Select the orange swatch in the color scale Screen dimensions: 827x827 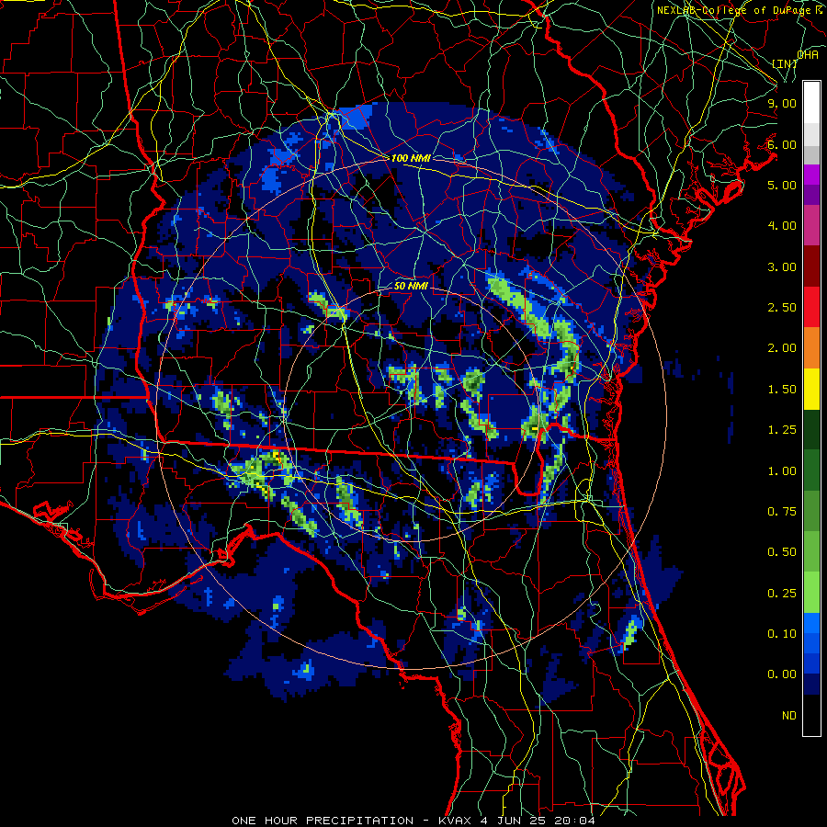811,348
